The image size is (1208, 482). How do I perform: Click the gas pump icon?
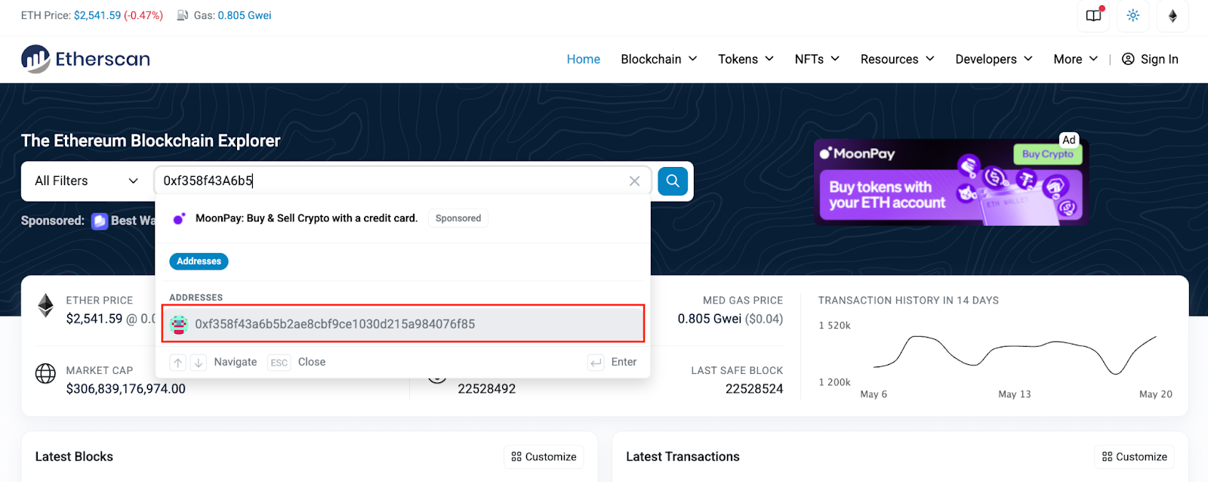[x=183, y=15]
